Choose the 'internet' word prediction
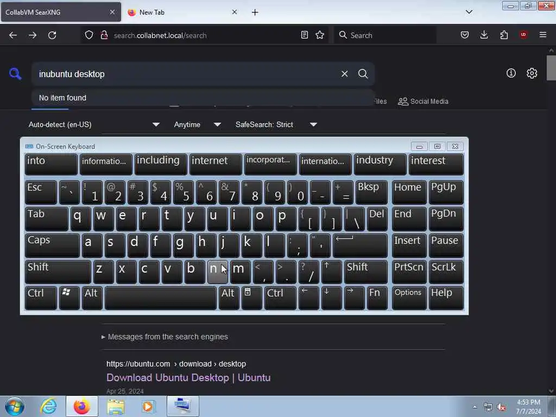The image size is (556, 417). click(x=216, y=164)
